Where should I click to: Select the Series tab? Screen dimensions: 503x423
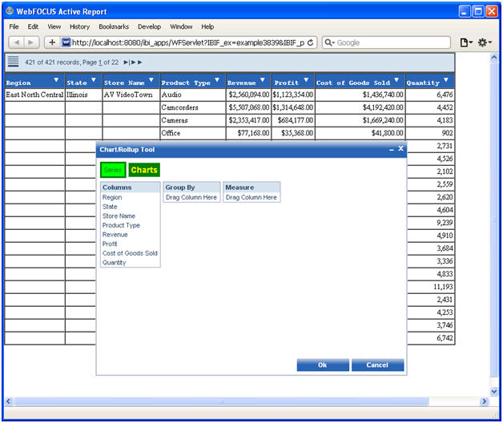point(113,170)
